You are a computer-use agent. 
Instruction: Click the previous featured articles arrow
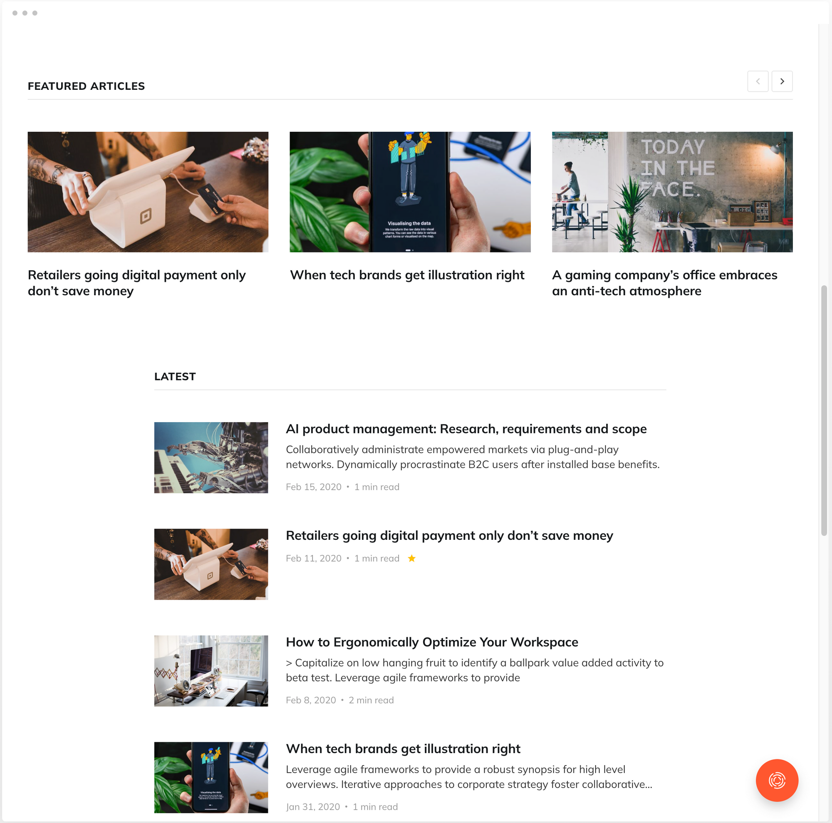[758, 82]
